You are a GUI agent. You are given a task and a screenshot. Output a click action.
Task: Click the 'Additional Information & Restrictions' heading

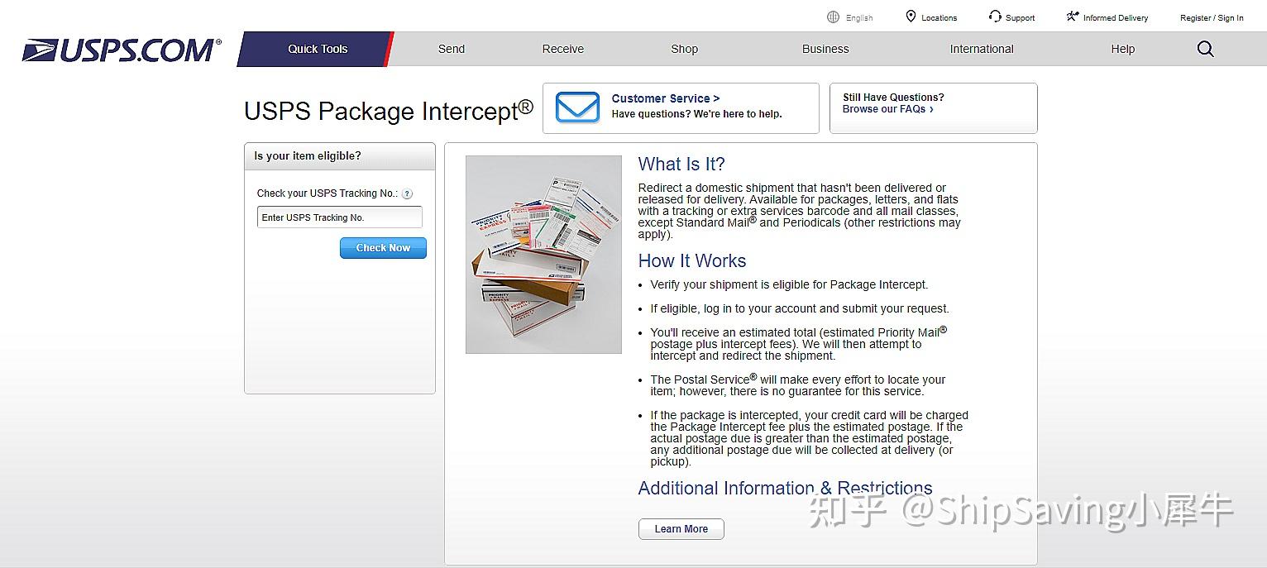pos(785,488)
